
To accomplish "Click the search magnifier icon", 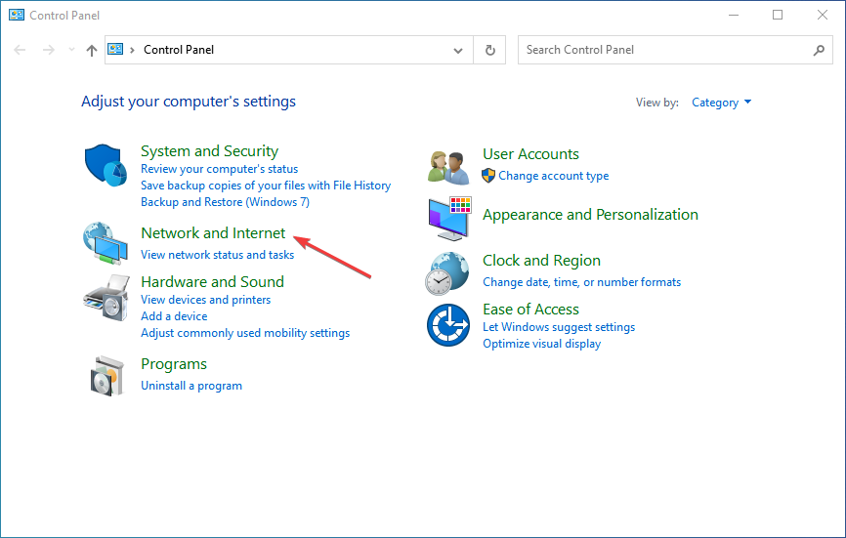I will [x=819, y=50].
